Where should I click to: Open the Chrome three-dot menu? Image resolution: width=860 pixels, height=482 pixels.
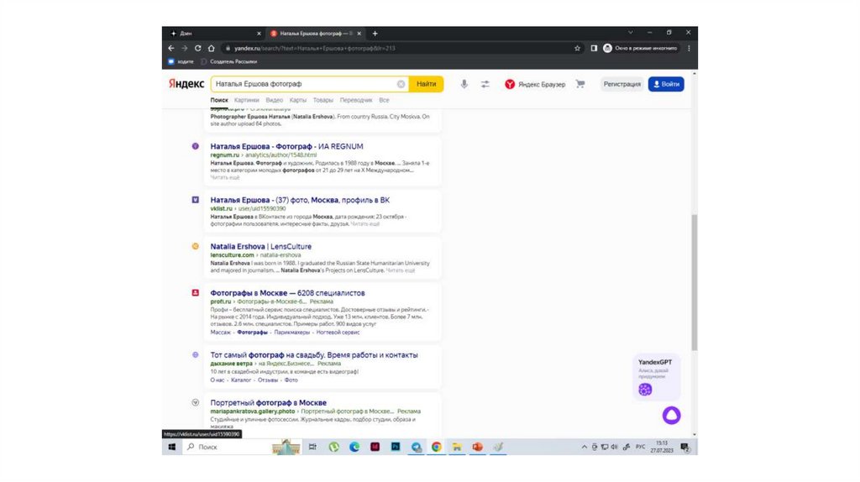tap(689, 48)
